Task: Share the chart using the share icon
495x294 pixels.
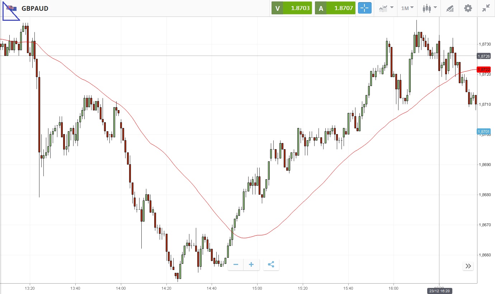Action: coord(271,265)
